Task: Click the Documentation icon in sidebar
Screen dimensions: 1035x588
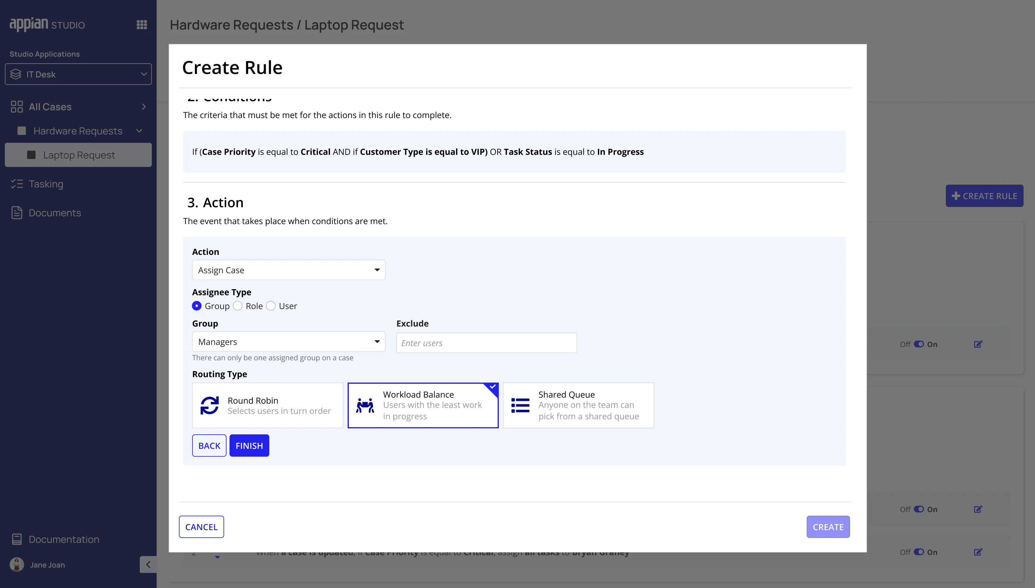Action: pyautogui.click(x=17, y=539)
